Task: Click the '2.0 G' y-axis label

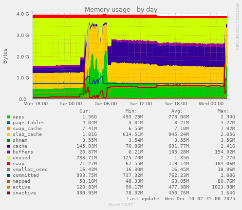Action: pos(23,57)
